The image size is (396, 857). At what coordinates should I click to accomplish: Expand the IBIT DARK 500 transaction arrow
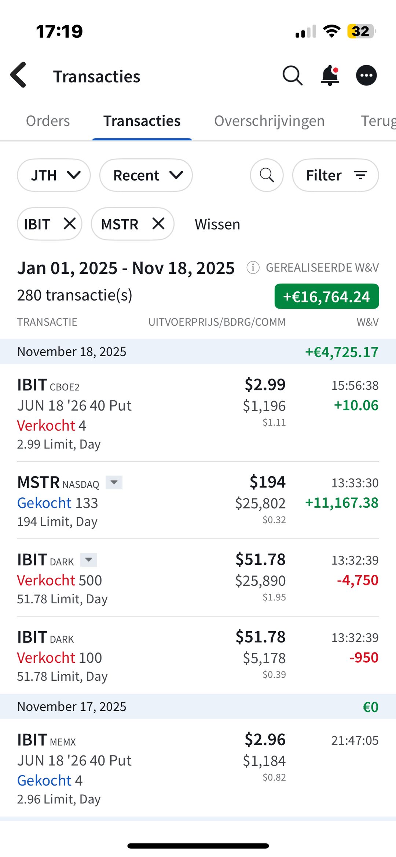[89, 560]
